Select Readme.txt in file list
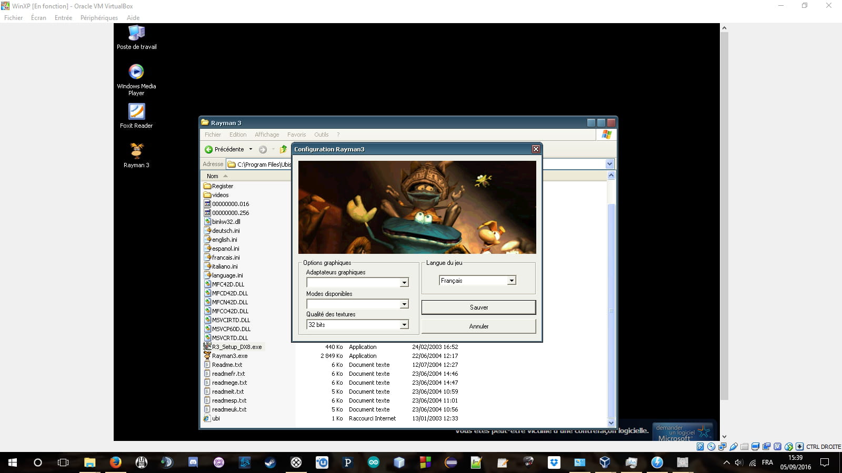The width and height of the screenshot is (842, 473). click(x=223, y=365)
